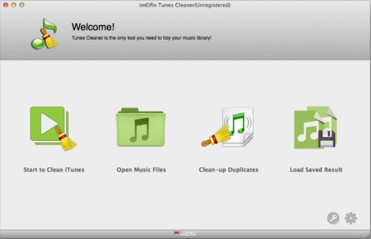
Task: Click the "Open Music Files" label
Action: [141, 170]
